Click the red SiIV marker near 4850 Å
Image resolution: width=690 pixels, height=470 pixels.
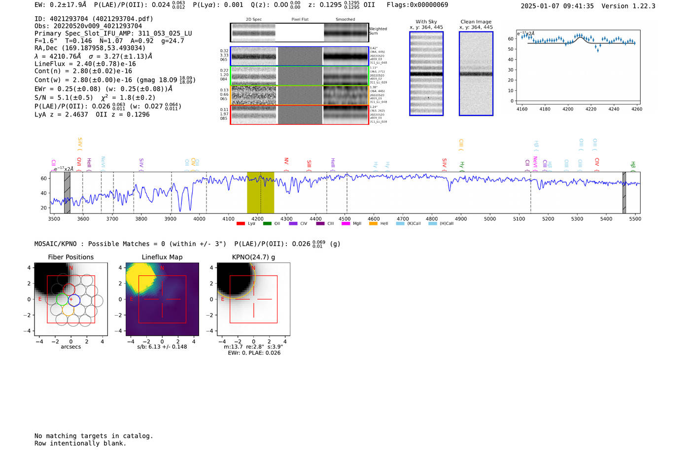coord(444,165)
